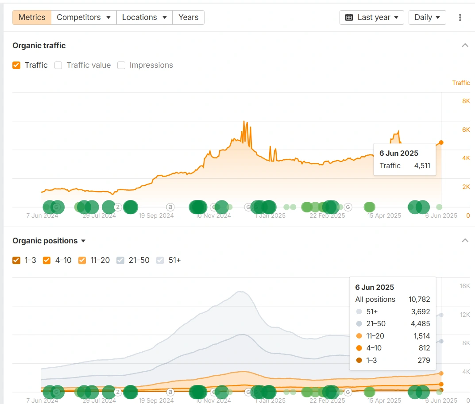Toggle the 11–20 positions checkbox

(x=82, y=260)
